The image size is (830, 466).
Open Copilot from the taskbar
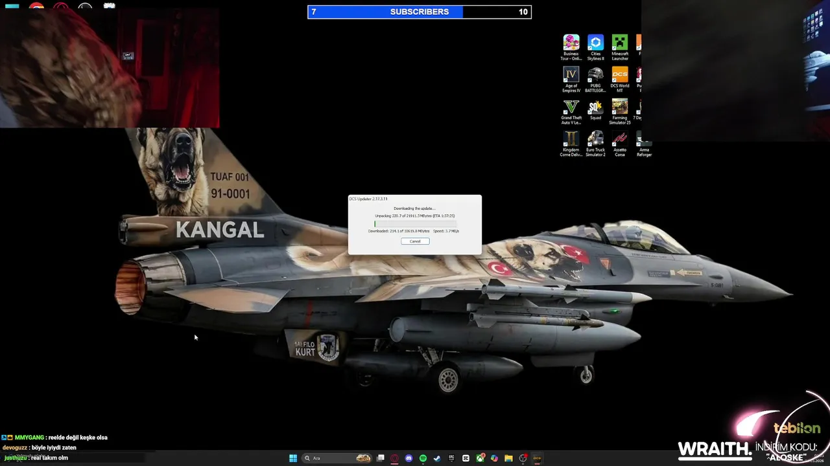coord(494,458)
